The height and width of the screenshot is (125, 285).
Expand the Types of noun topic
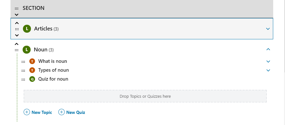point(268,70)
